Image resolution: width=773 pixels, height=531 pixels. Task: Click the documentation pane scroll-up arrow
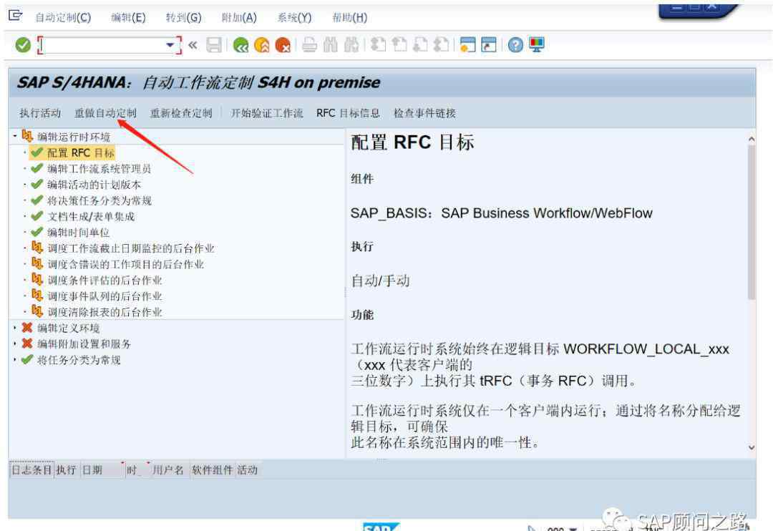coord(752,139)
